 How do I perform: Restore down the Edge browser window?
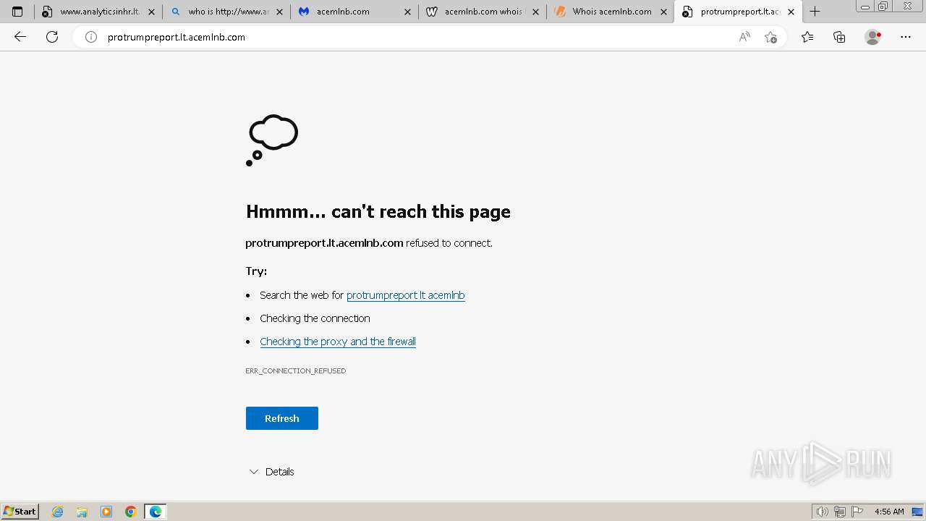[883, 7]
